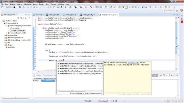Maximize the Console panel
The width and height of the screenshot is (184, 103).
[177, 76]
